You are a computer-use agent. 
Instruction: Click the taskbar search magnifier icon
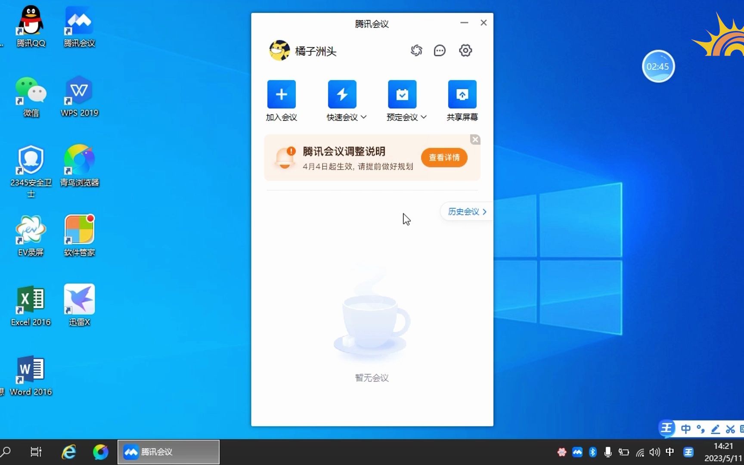[x=6, y=452]
